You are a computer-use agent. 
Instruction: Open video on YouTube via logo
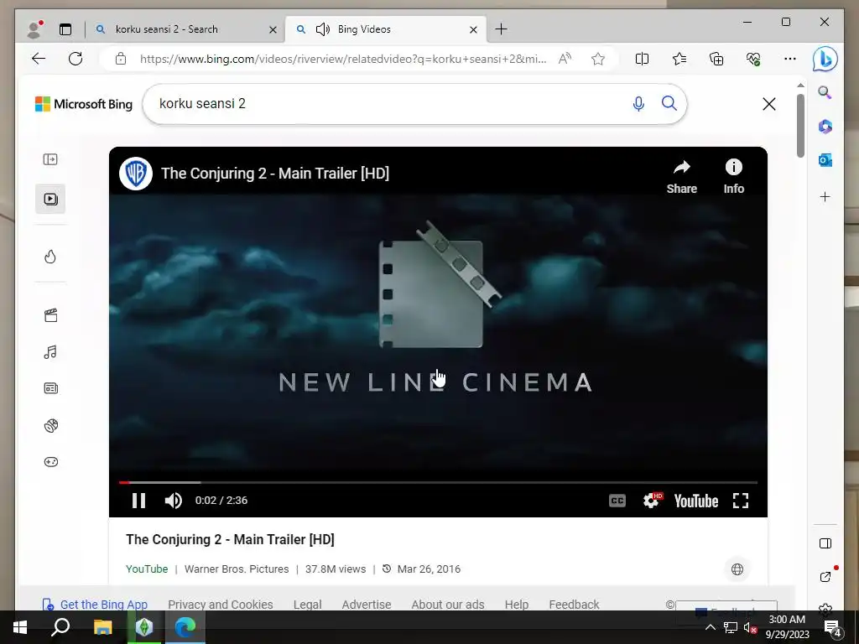(695, 501)
